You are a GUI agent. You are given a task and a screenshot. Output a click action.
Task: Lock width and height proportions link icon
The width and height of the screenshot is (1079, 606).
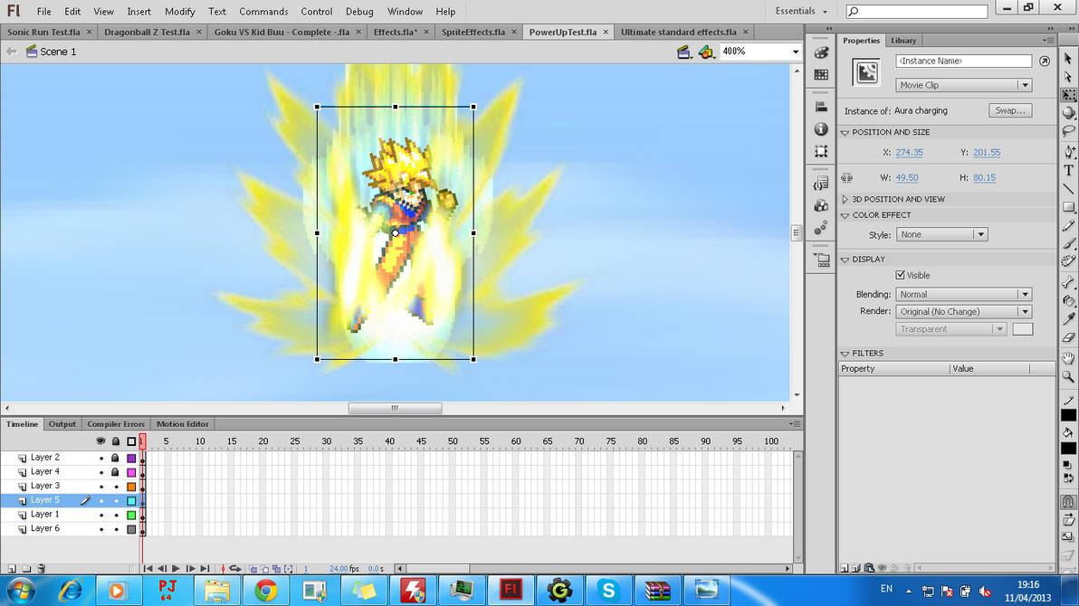tap(847, 177)
